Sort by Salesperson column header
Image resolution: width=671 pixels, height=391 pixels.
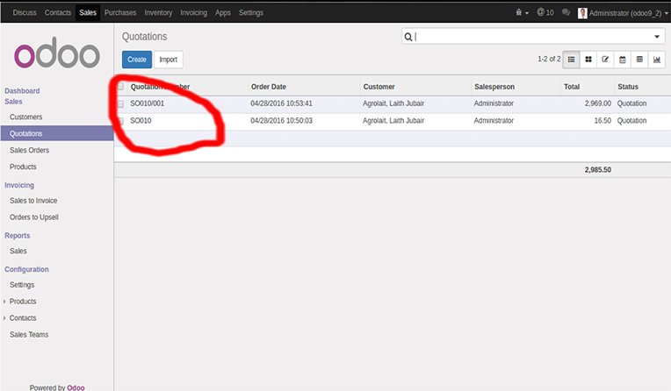tap(494, 87)
